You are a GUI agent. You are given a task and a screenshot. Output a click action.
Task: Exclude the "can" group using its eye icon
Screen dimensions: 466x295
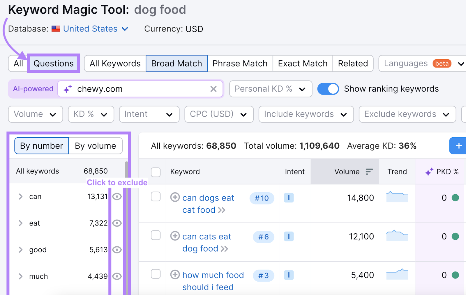[x=117, y=196]
